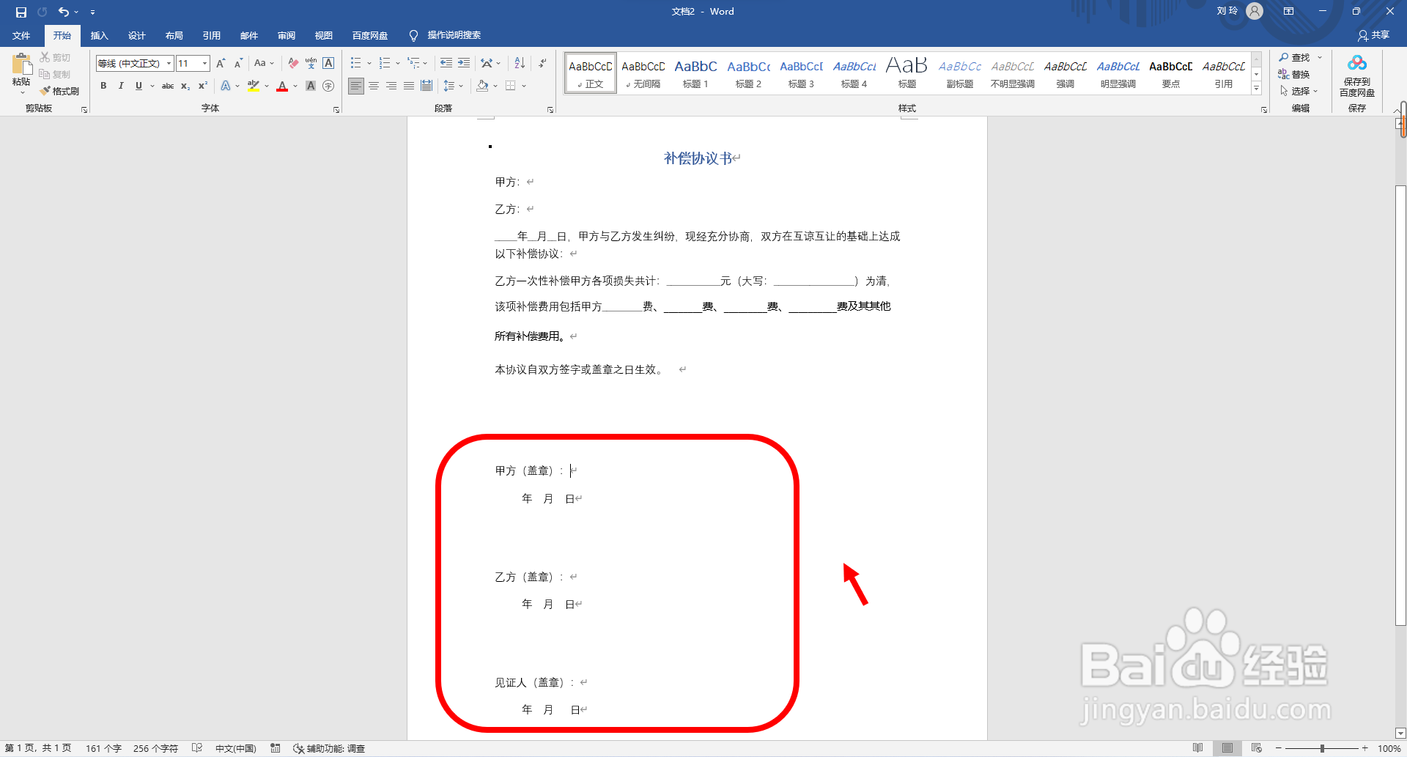The image size is (1407, 757).
Task: Toggle underline formatting
Action: click(x=139, y=86)
